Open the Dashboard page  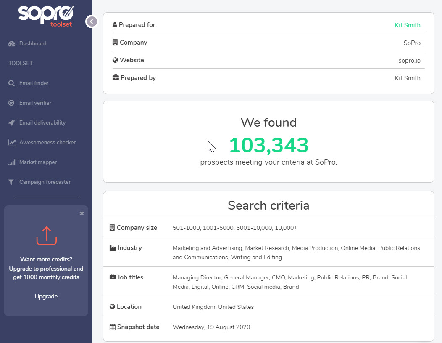[33, 44]
